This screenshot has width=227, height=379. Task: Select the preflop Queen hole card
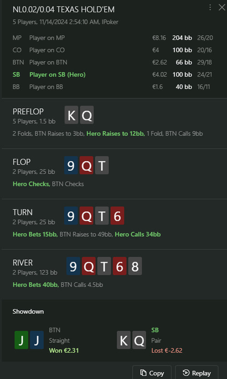[x=87, y=115]
